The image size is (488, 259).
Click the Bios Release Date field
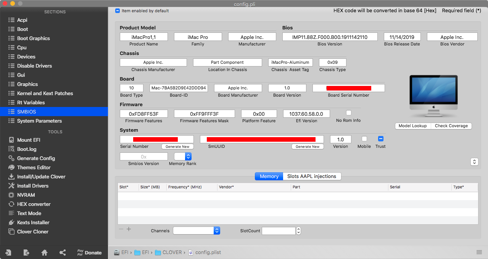tap(402, 37)
